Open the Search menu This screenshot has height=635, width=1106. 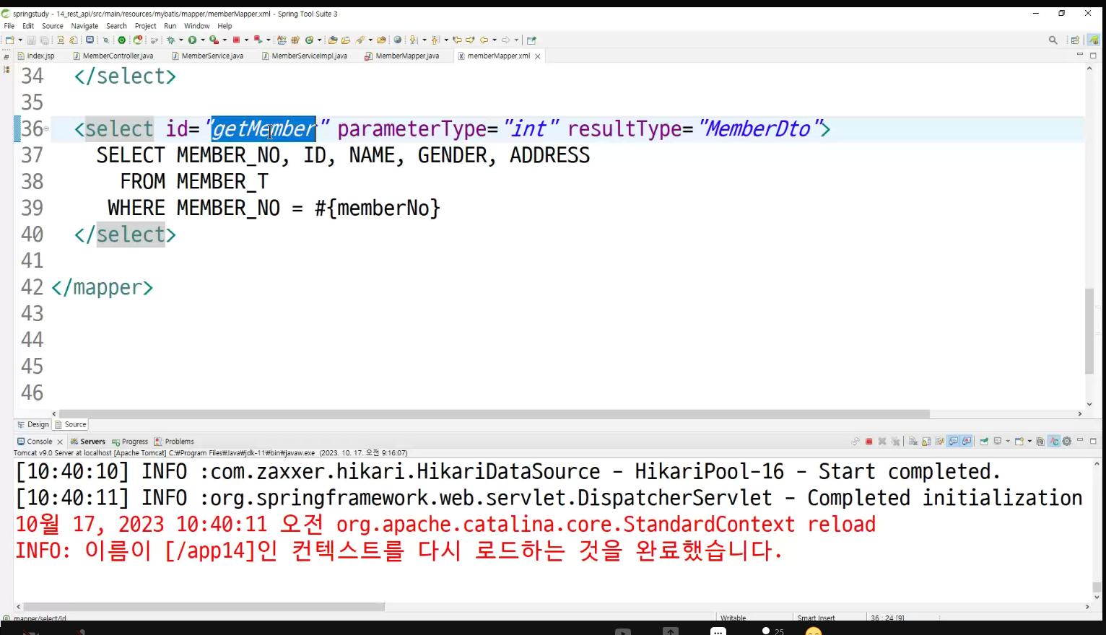pos(116,26)
